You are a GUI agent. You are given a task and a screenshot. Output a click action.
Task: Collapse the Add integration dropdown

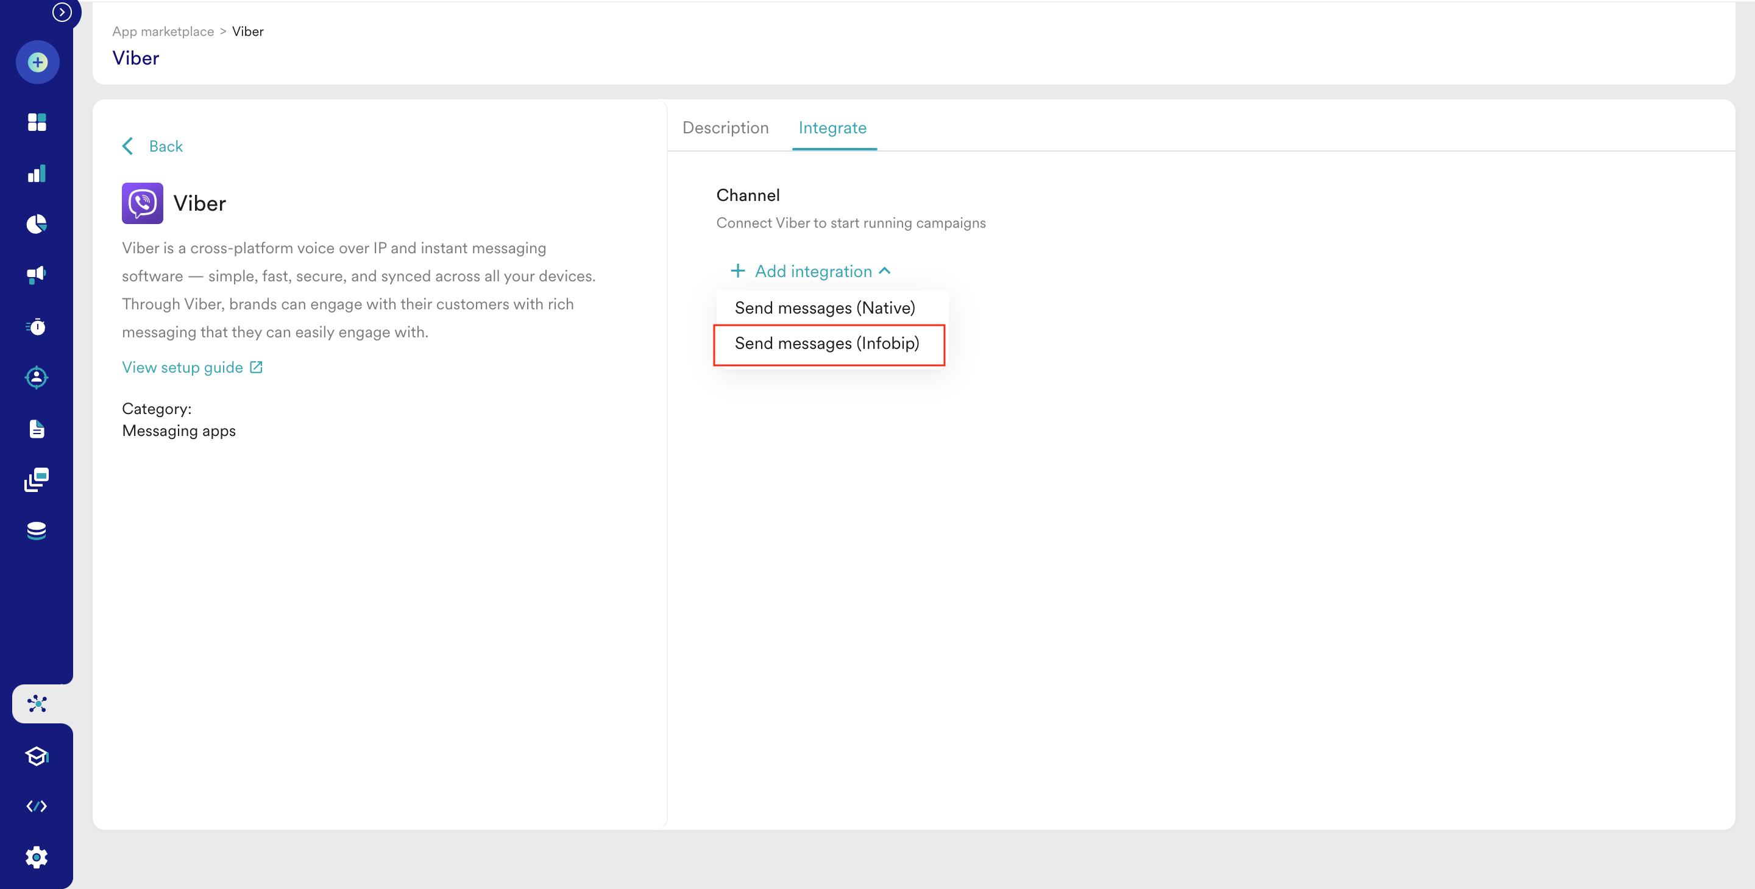[885, 271]
